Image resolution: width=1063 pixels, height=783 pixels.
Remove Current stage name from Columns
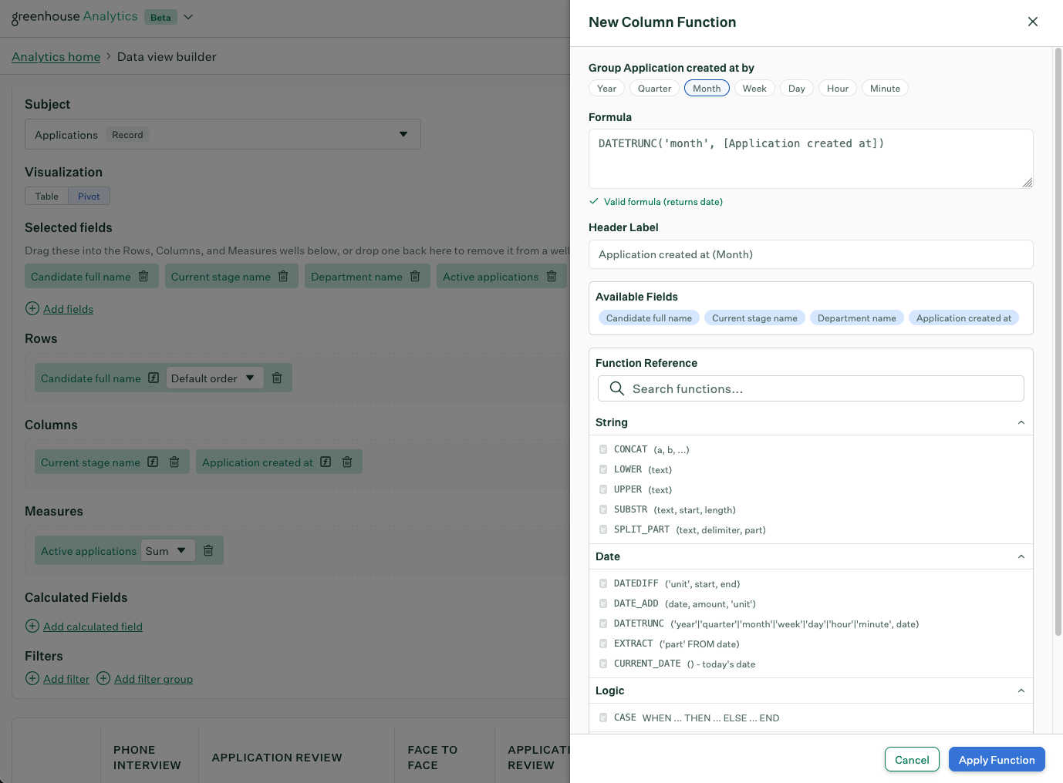point(174,462)
